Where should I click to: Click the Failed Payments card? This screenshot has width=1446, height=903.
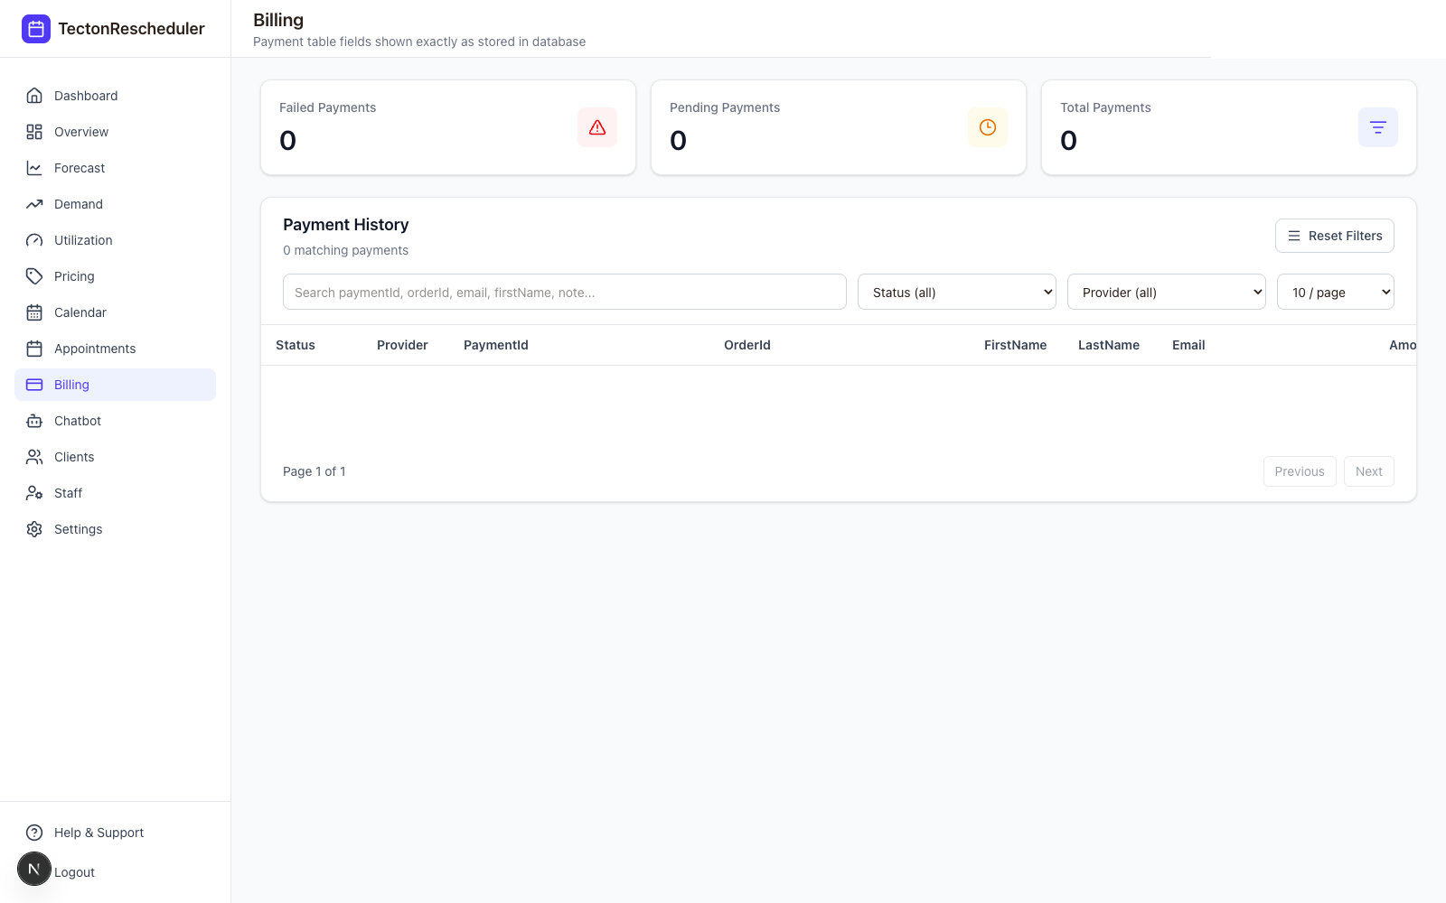tap(448, 127)
